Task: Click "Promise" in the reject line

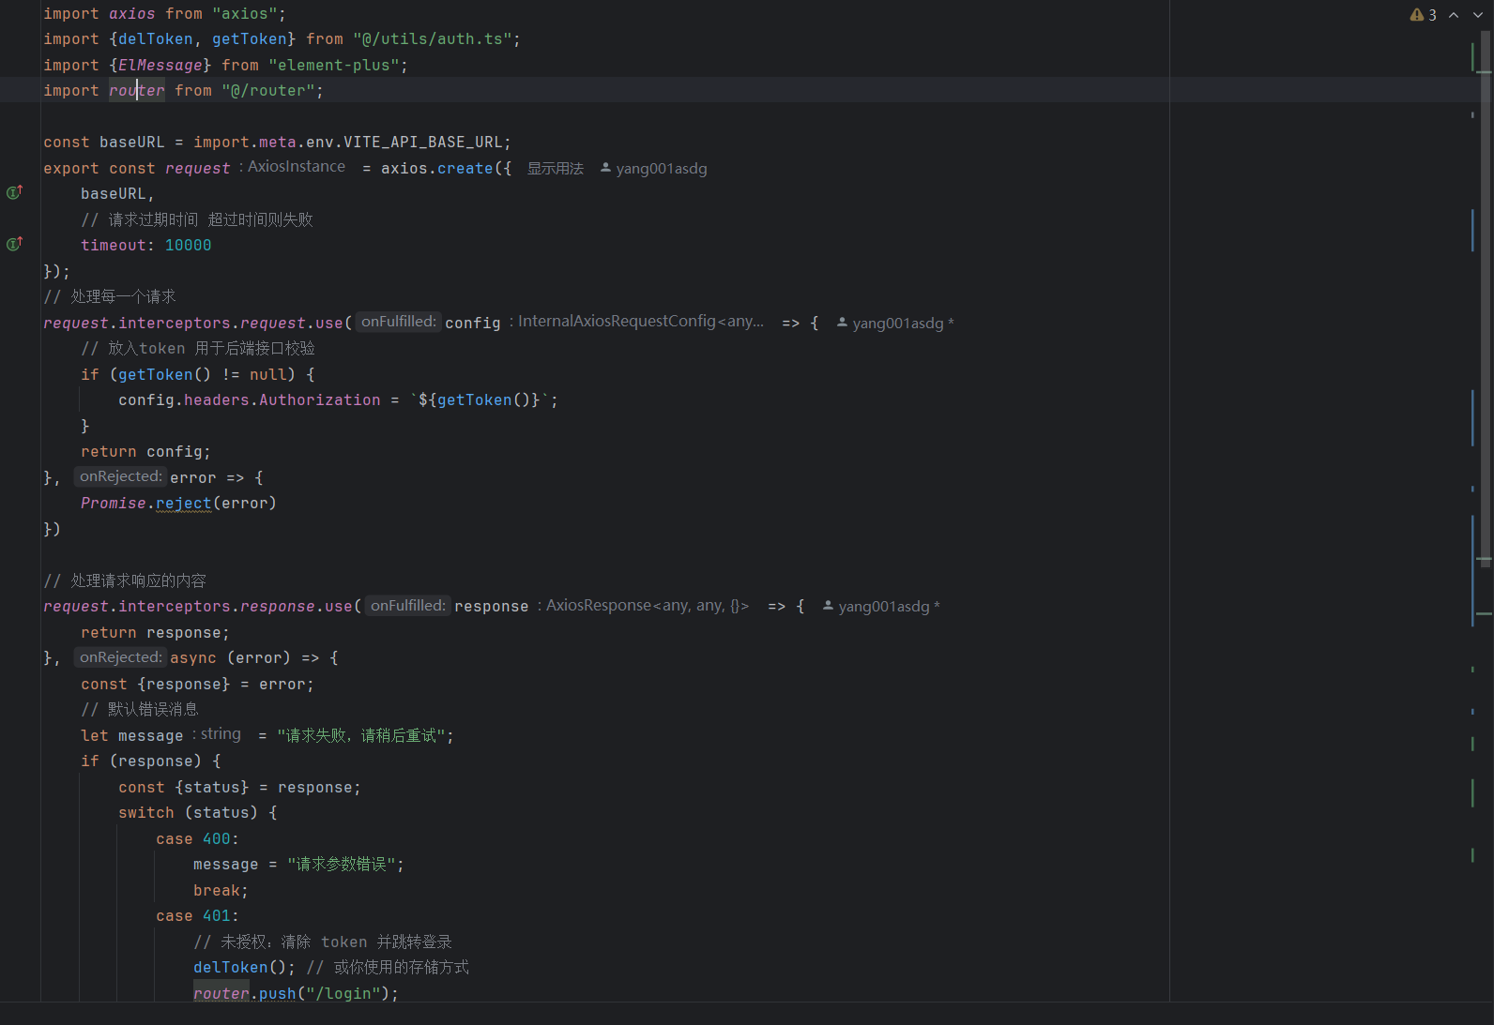Action: coord(113,504)
